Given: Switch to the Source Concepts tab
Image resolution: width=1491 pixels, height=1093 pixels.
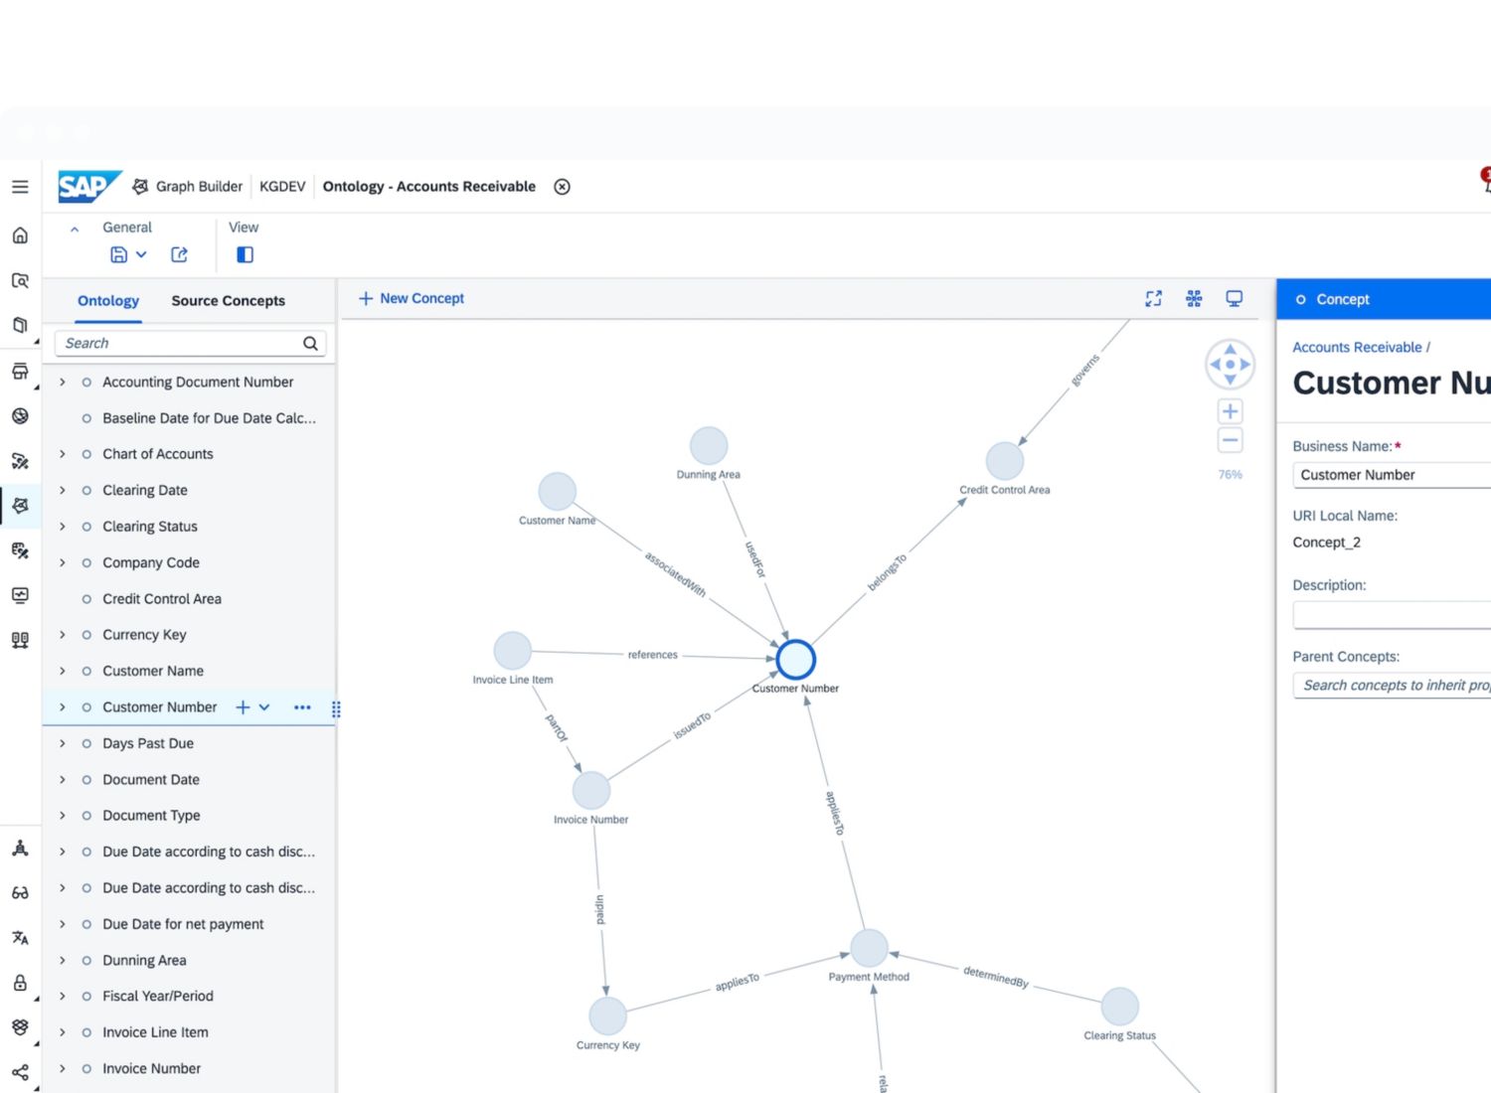Looking at the screenshot, I should pyautogui.click(x=228, y=301).
